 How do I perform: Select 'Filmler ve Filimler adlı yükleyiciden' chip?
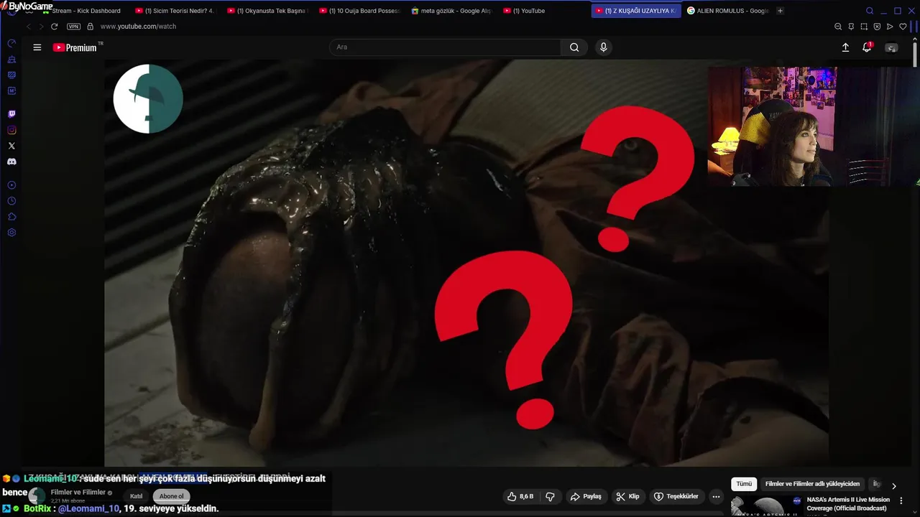pos(812,484)
